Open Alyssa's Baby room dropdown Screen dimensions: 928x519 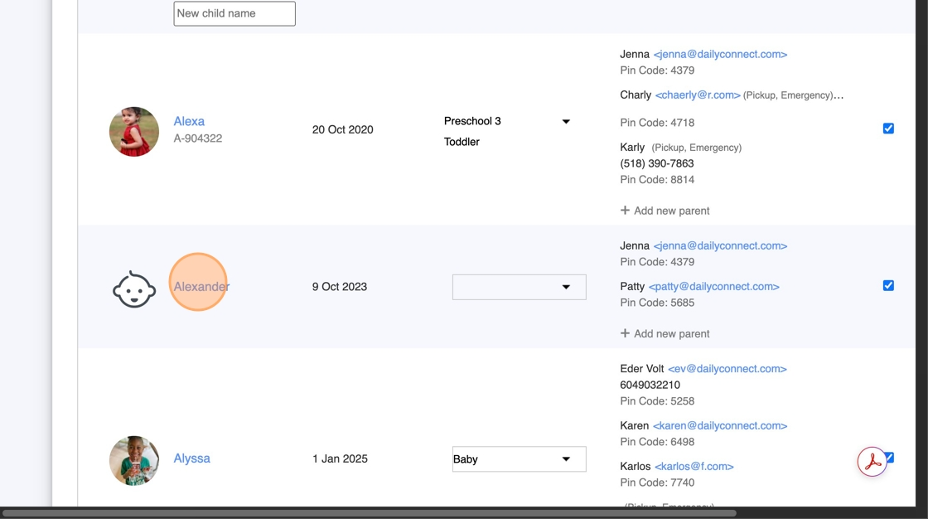[519, 459]
